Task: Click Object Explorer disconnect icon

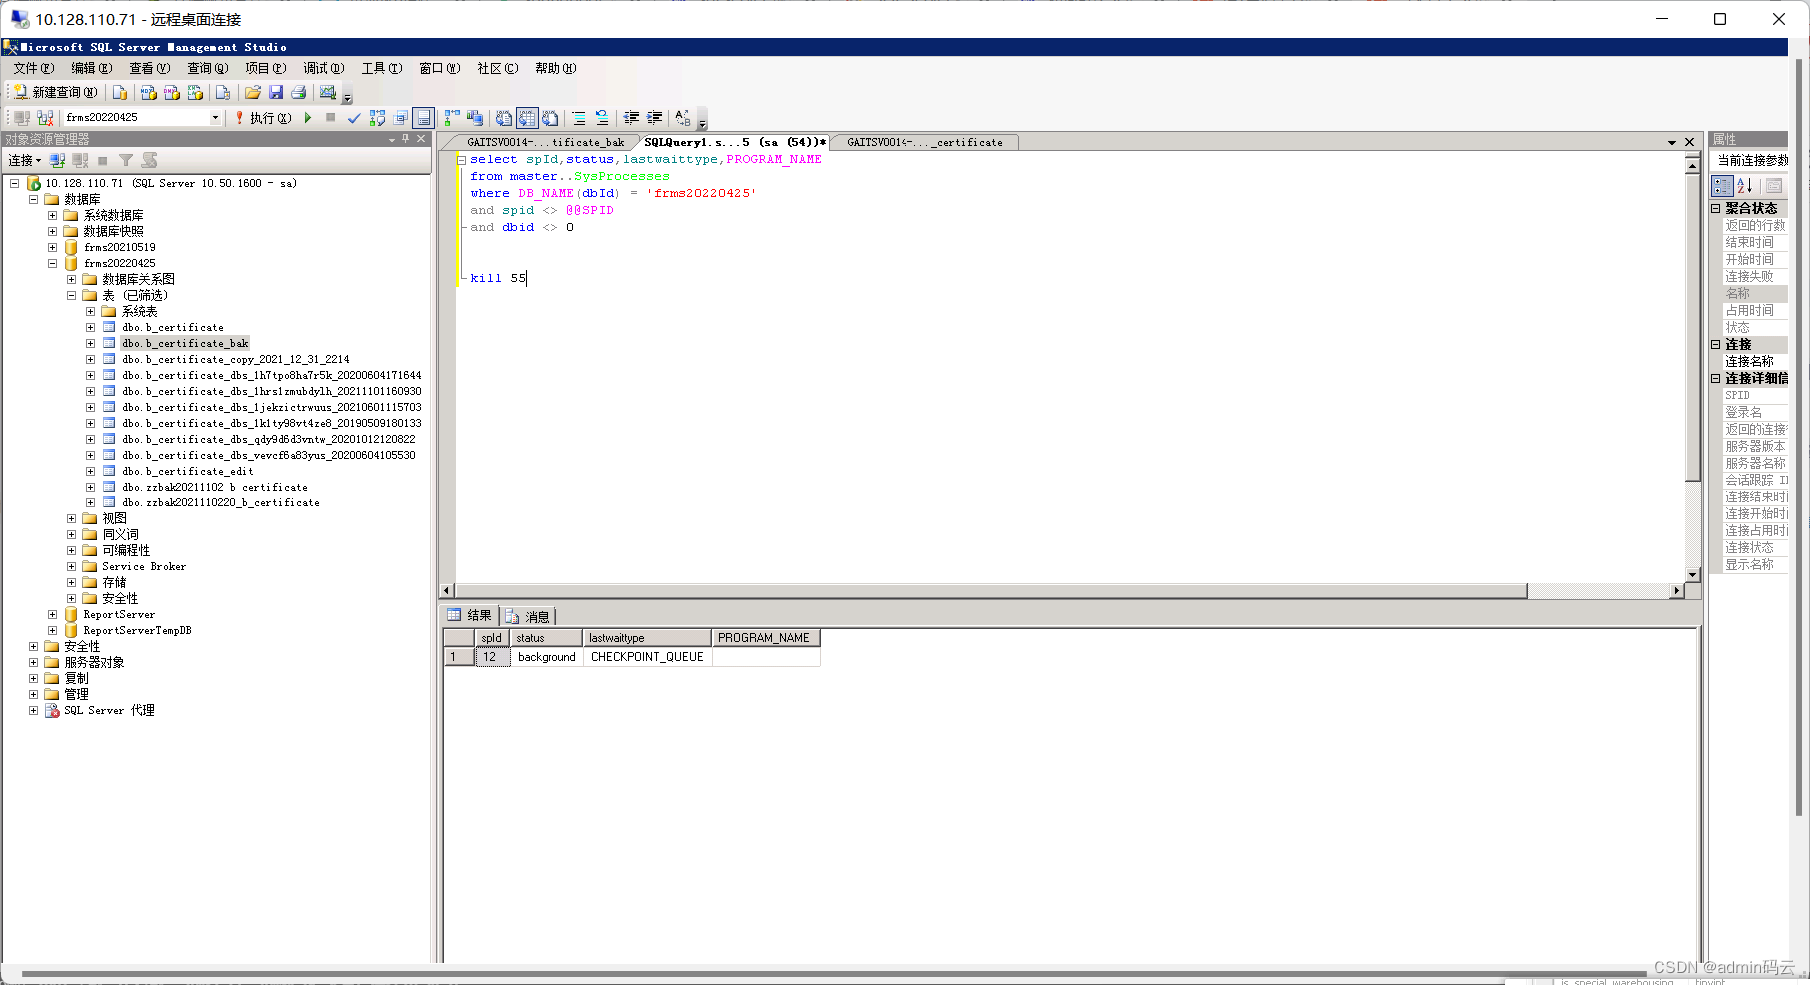Action: coord(80,160)
